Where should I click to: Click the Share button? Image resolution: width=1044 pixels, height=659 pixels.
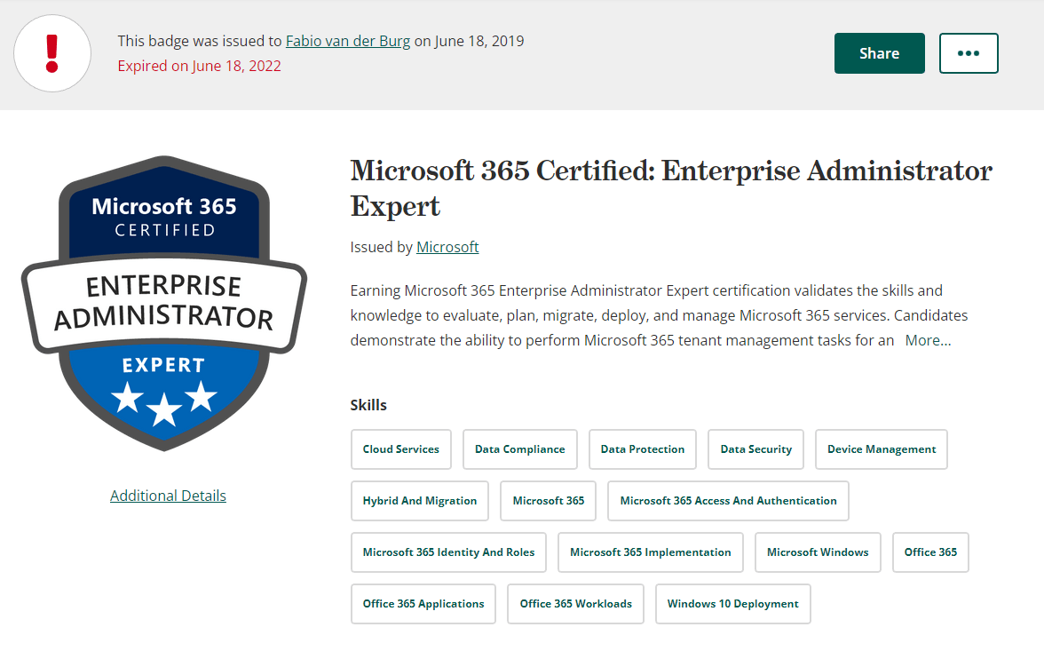(x=879, y=53)
